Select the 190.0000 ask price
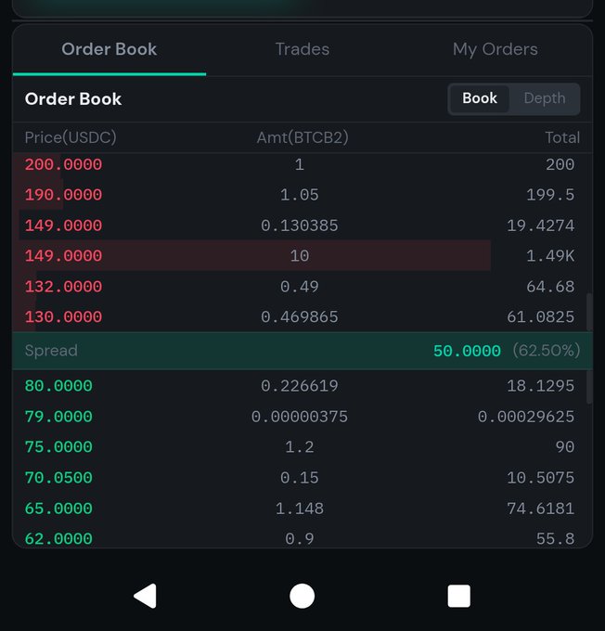605x631 pixels. click(x=64, y=195)
